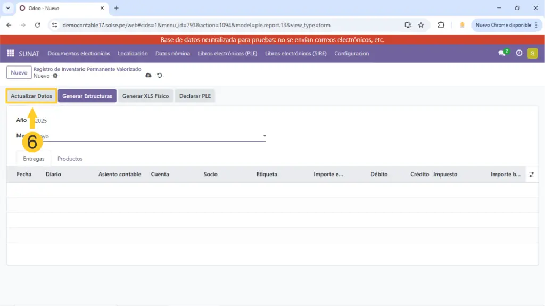Open column options settings icon in table
Viewport: 545px width, 306px height.
point(531,174)
